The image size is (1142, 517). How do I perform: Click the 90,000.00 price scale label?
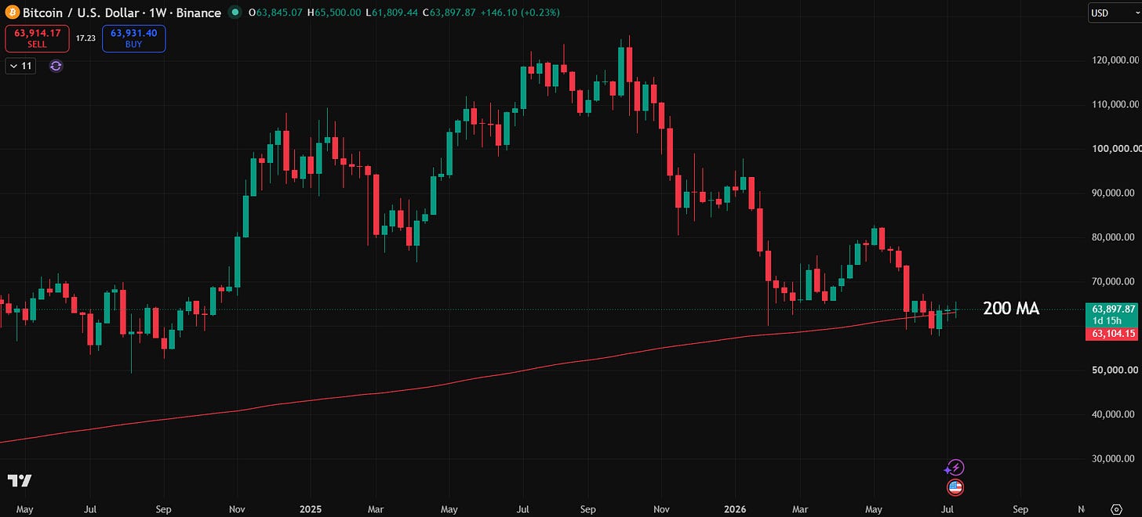point(1112,193)
